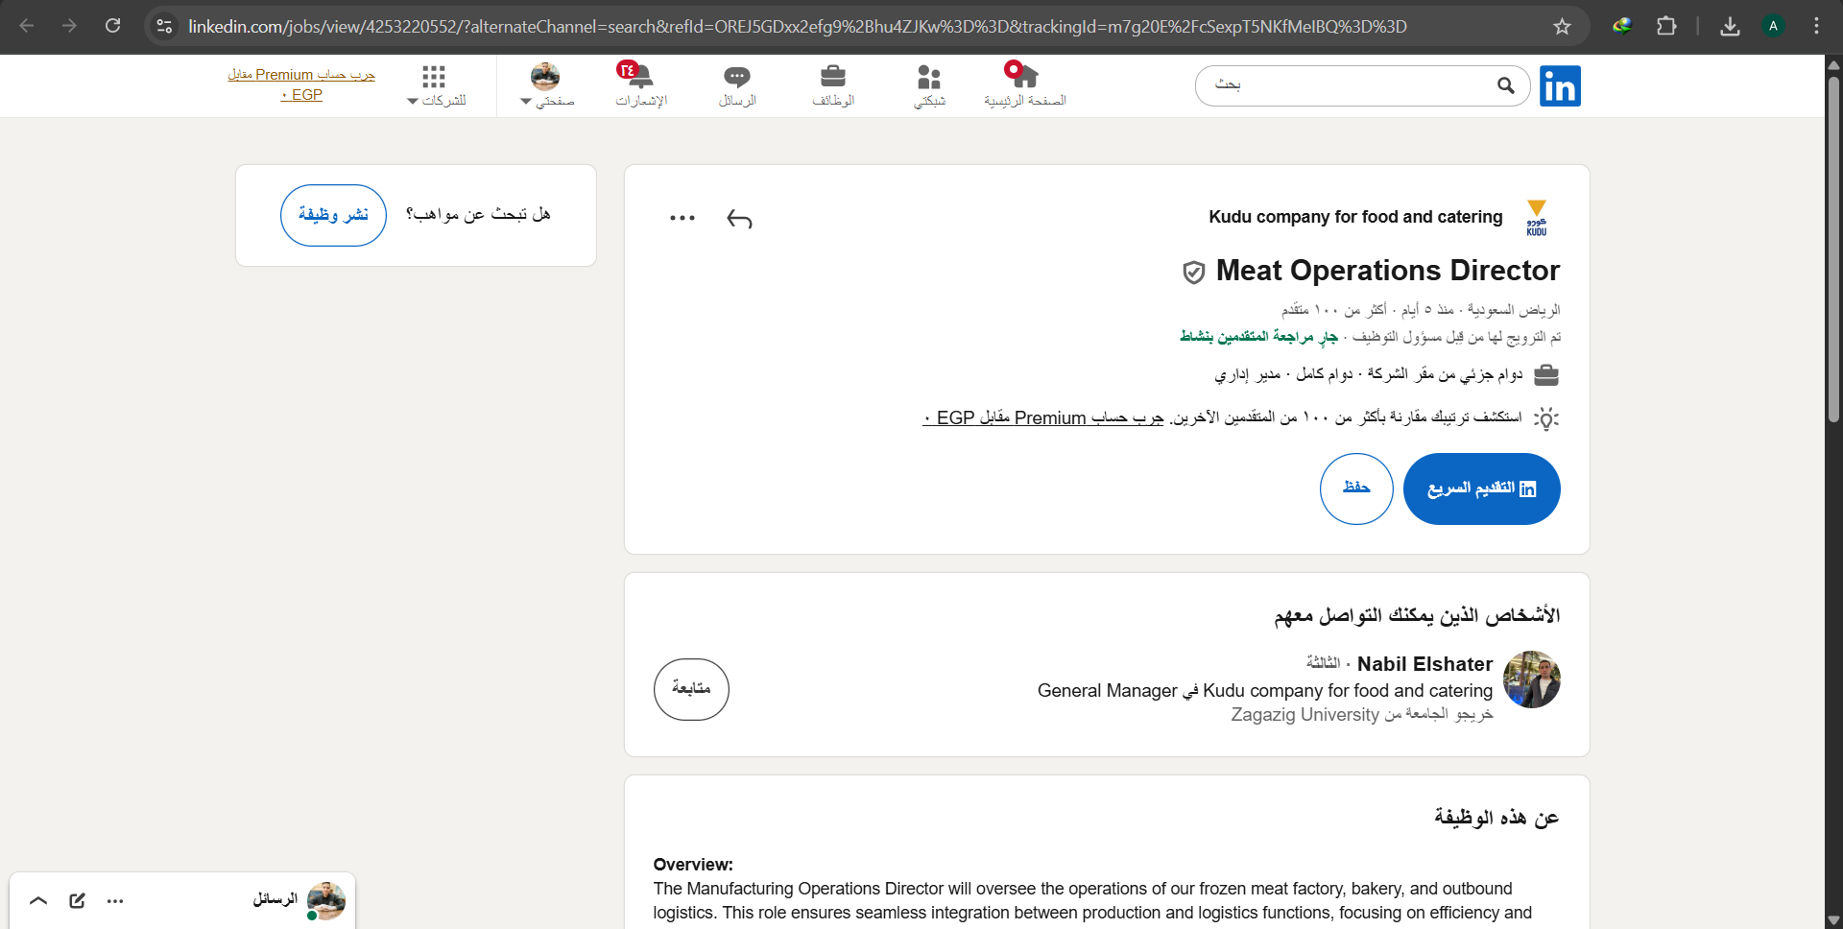Click the Meat Operations Director title
Viewport: 1843px width, 929px height.
coord(1388,271)
